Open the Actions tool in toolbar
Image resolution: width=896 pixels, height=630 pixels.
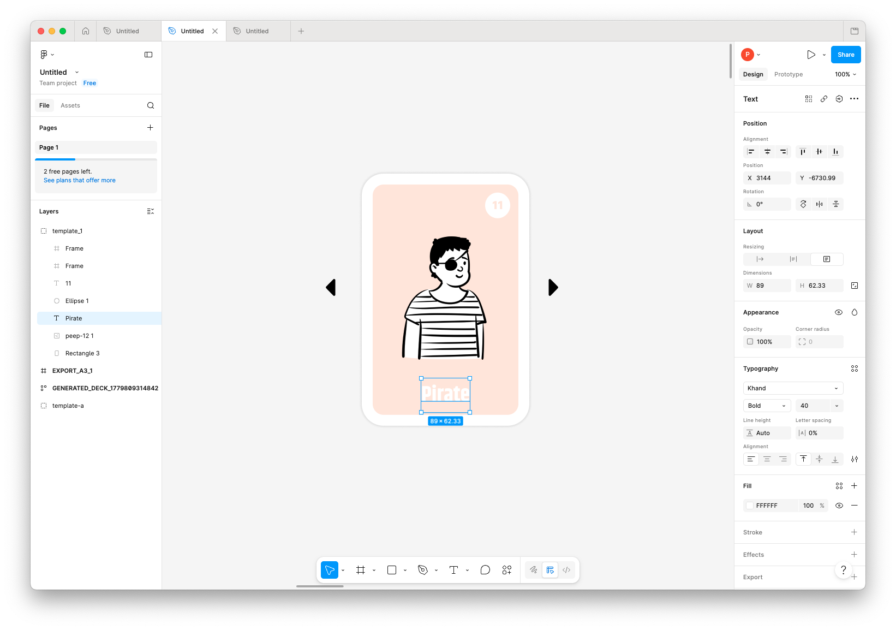point(507,570)
